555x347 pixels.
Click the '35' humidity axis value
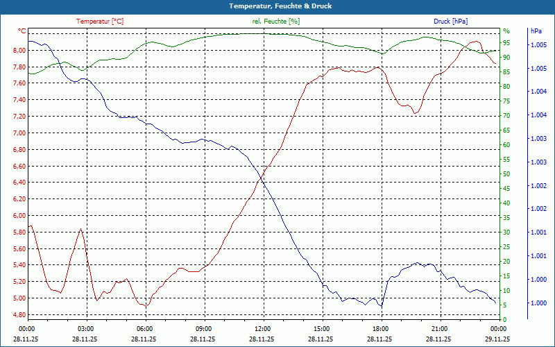point(506,218)
